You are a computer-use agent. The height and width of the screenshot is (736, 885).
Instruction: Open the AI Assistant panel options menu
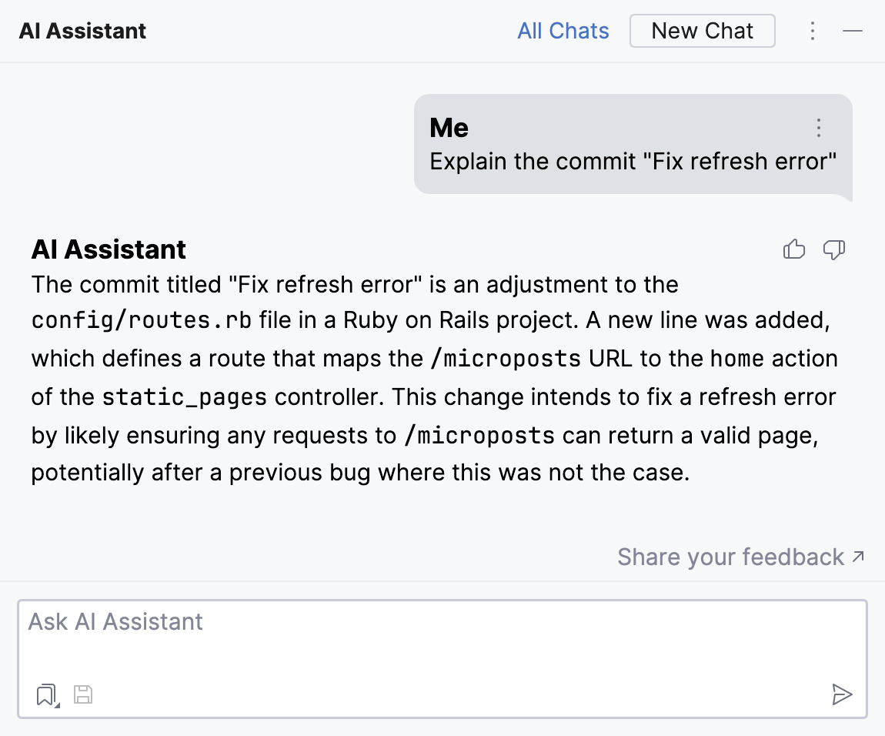(813, 31)
